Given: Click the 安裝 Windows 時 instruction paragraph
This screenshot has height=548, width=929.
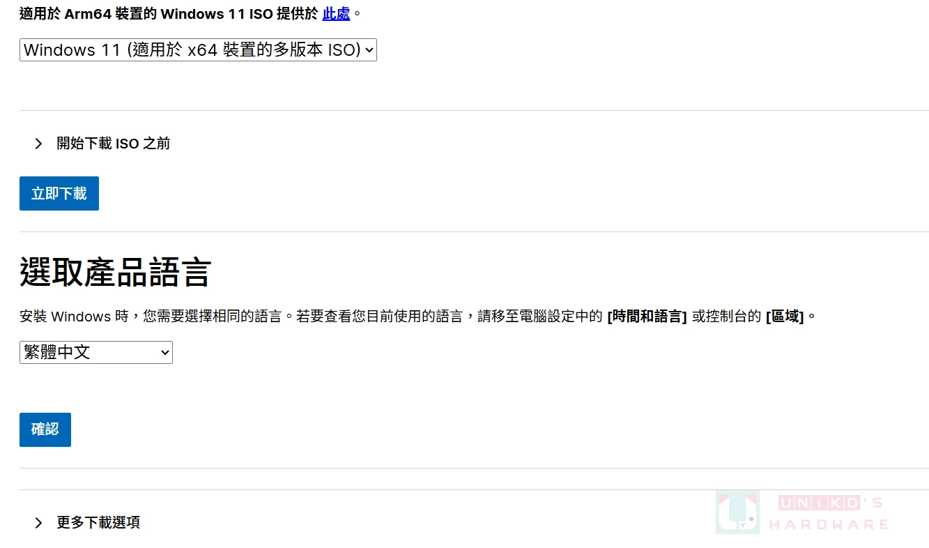Looking at the screenshot, I should click(x=418, y=317).
